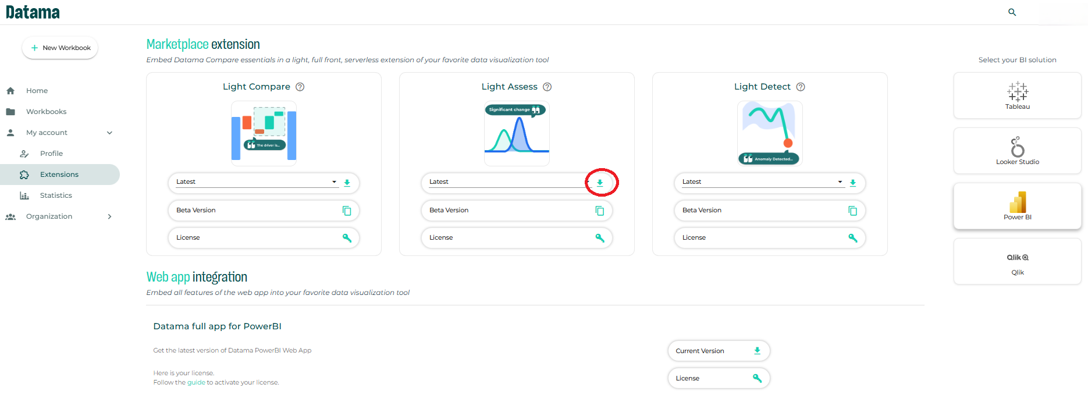Click Light Assess illustration thumbnail

[x=517, y=133]
